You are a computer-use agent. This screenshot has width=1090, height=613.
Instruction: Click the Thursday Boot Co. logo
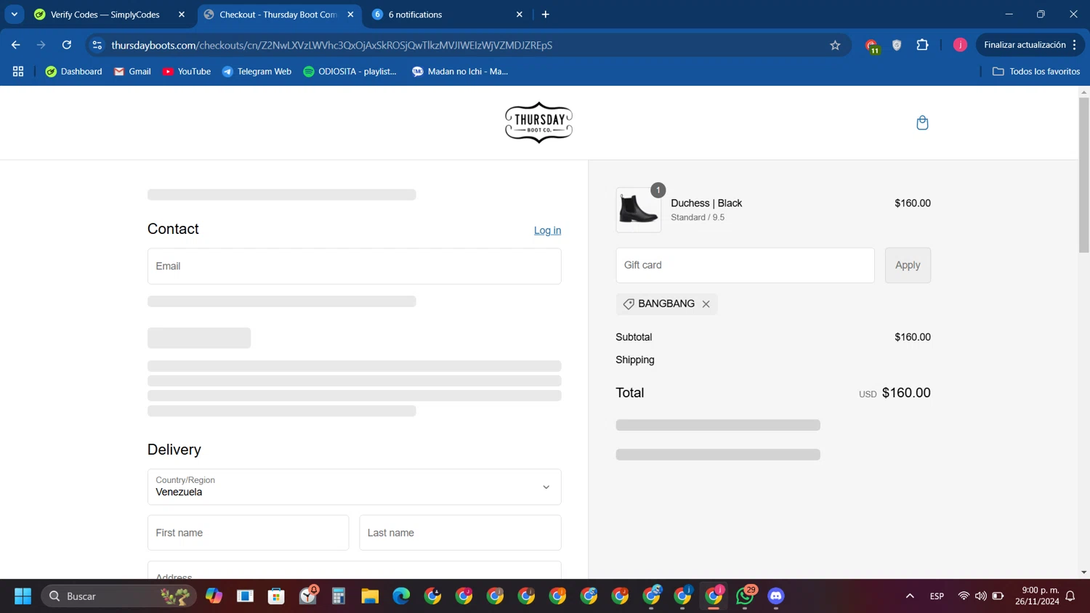pos(538,123)
